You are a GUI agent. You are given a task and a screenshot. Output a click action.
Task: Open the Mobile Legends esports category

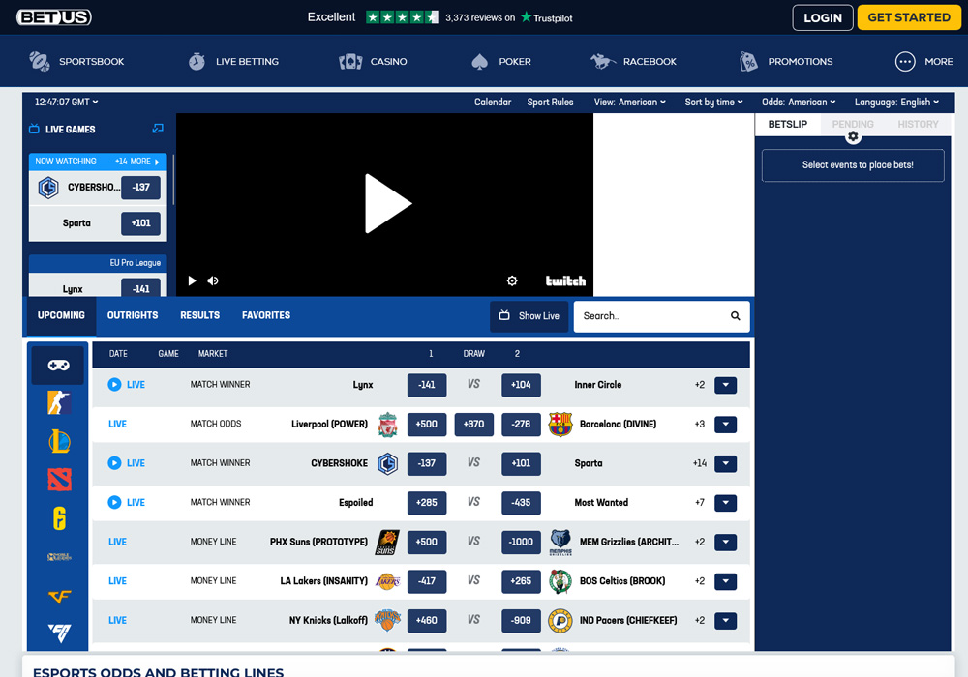pos(58,559)
